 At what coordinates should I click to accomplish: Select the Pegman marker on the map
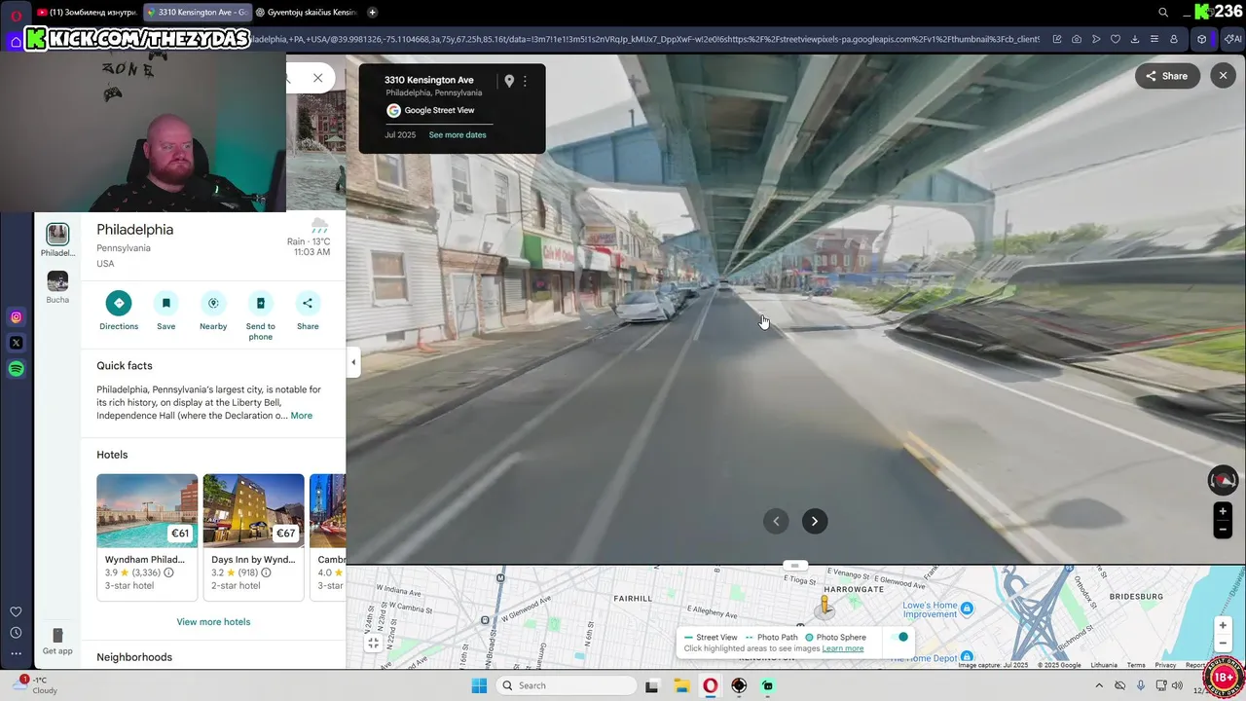[x=825, y=608]
